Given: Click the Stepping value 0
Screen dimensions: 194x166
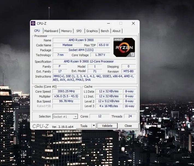Looking at the screenshot, I should pyautogui.click(x=129, y=66).
